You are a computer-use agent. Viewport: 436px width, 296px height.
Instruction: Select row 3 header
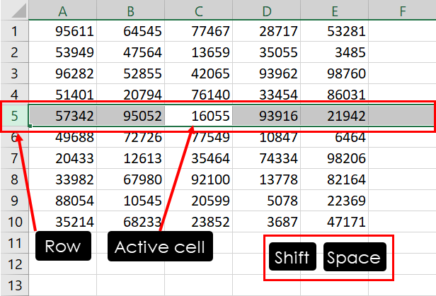(14, 73)
